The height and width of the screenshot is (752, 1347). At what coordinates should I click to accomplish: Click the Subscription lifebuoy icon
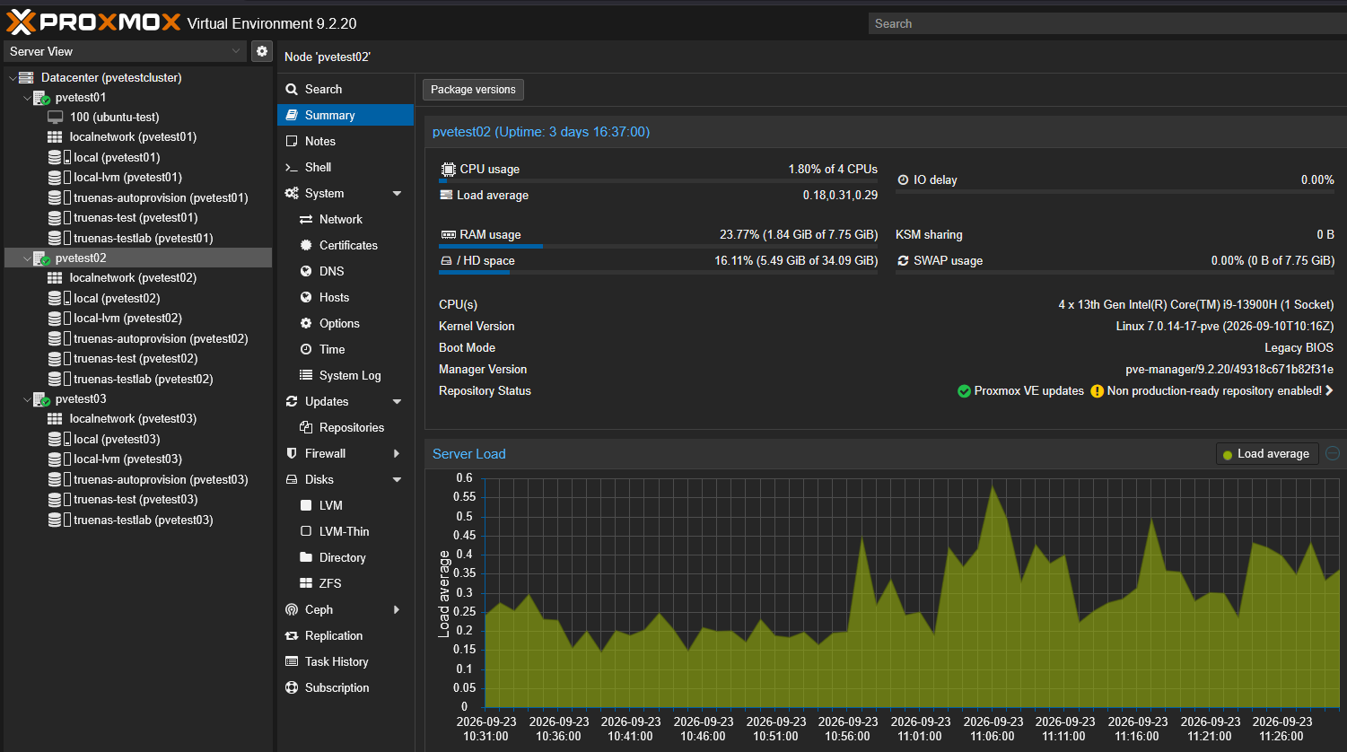(x=292, y=688)
